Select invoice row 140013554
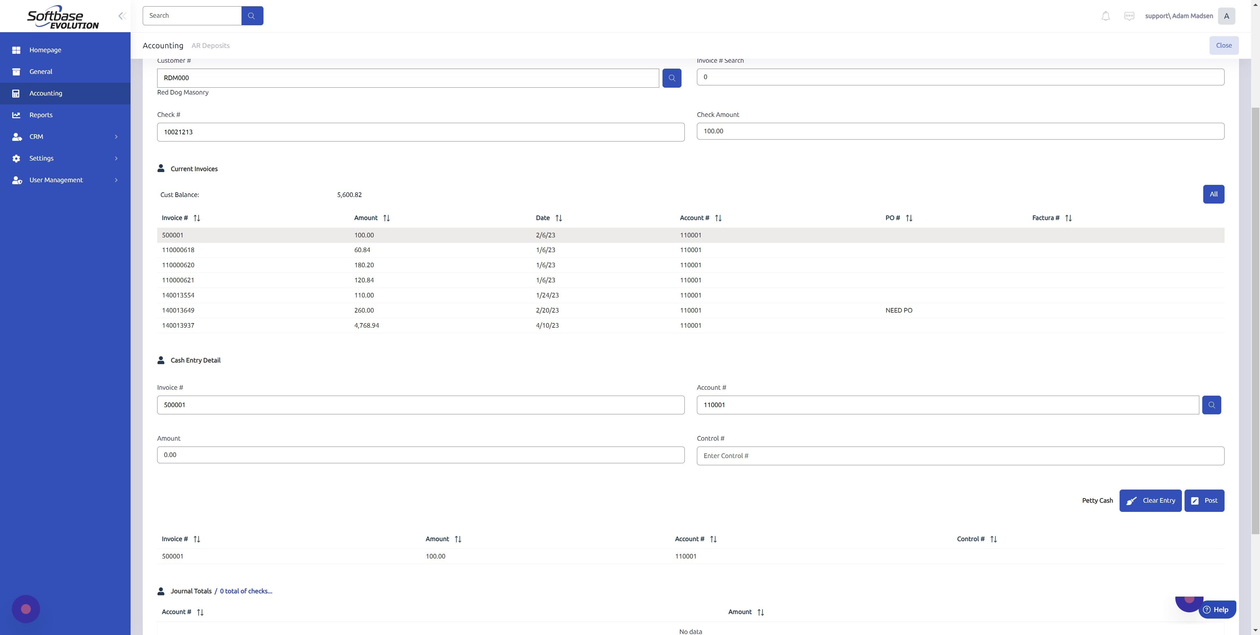1260x635 pixels. (691, 295)
